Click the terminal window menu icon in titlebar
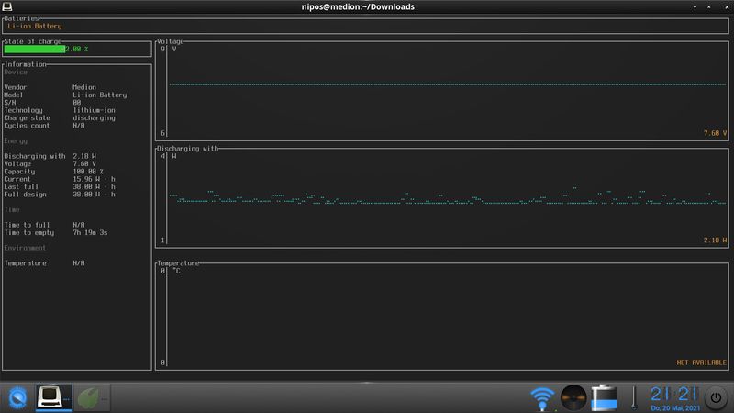 coord(7,6)
